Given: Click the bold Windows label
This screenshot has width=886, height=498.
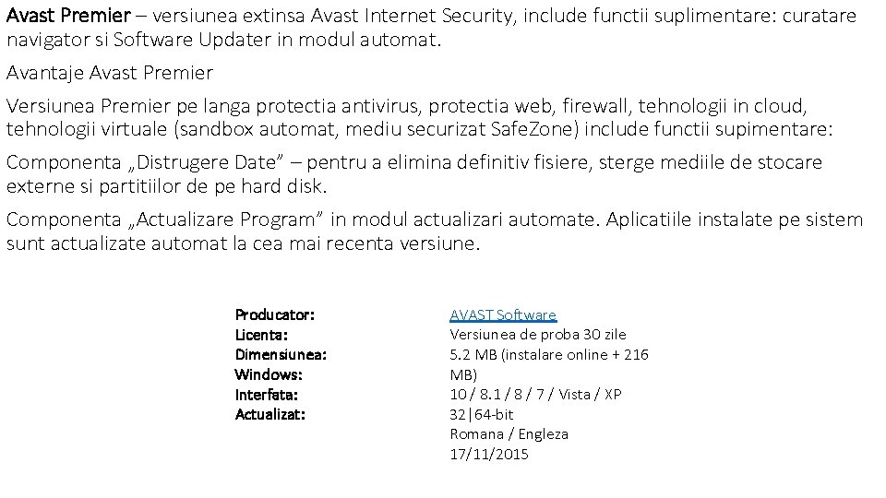Looking at the screenshot, I should click(269, 374).
